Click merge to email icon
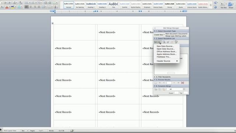The width and height of the screenshot is (236, 133). (x=164, y=89)
